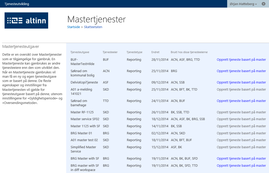Click disabled create link for Master 1125 with SF
Viewport: 269px width, 173px height.
[x=241, y=126]
